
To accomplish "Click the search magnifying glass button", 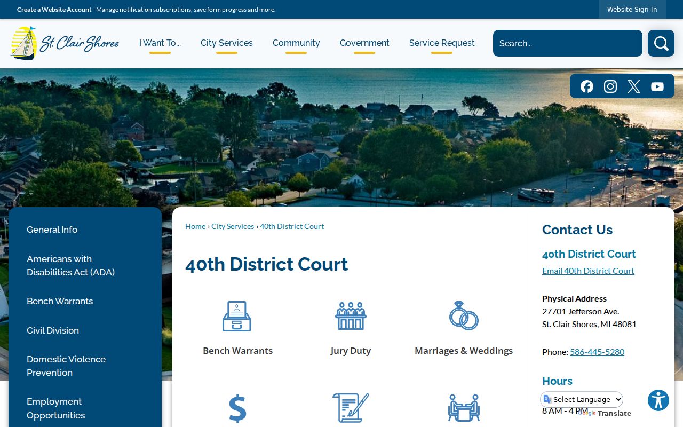I will pos(661,43).
